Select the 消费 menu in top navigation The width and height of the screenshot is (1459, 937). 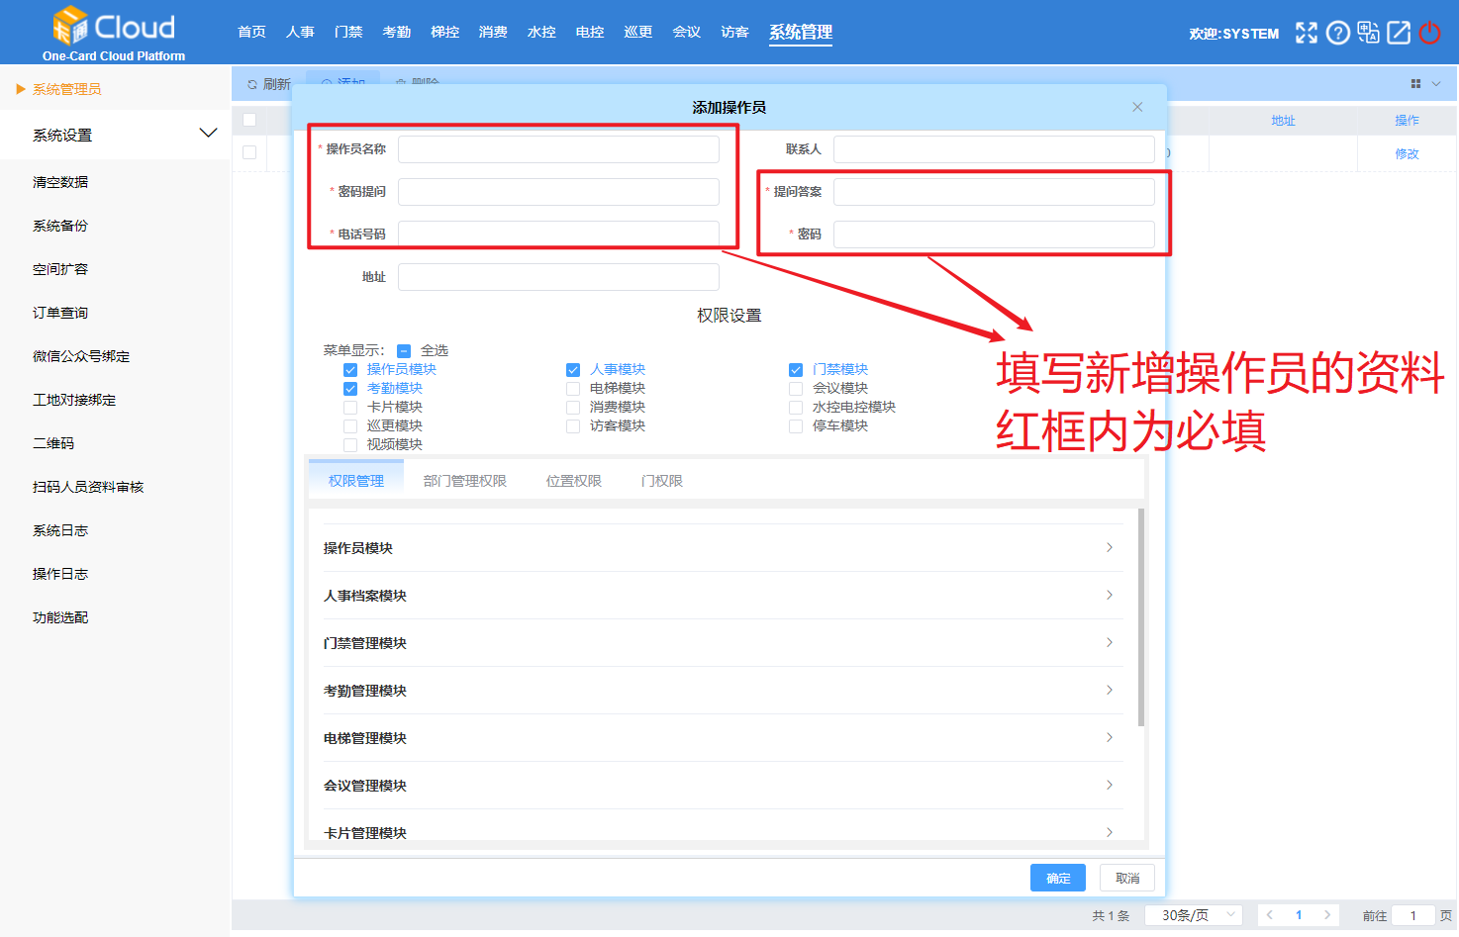pyautogui.click(x=493, y=31)
